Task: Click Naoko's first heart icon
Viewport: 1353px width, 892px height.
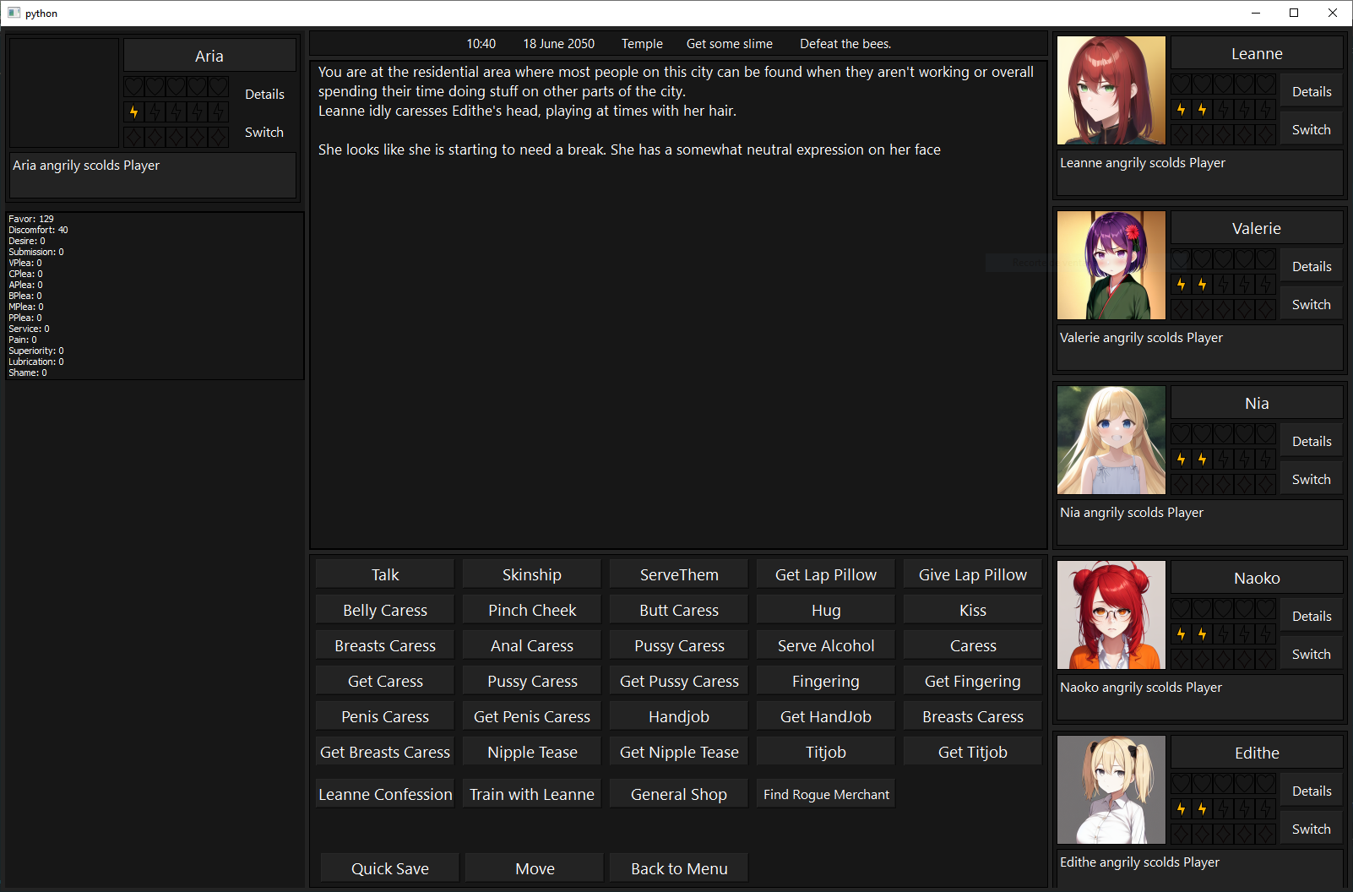Action: pyautogui.click(x=1181, y=608)
